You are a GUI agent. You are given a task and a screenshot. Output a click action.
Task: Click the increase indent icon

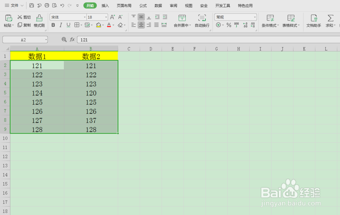[165, 17]
